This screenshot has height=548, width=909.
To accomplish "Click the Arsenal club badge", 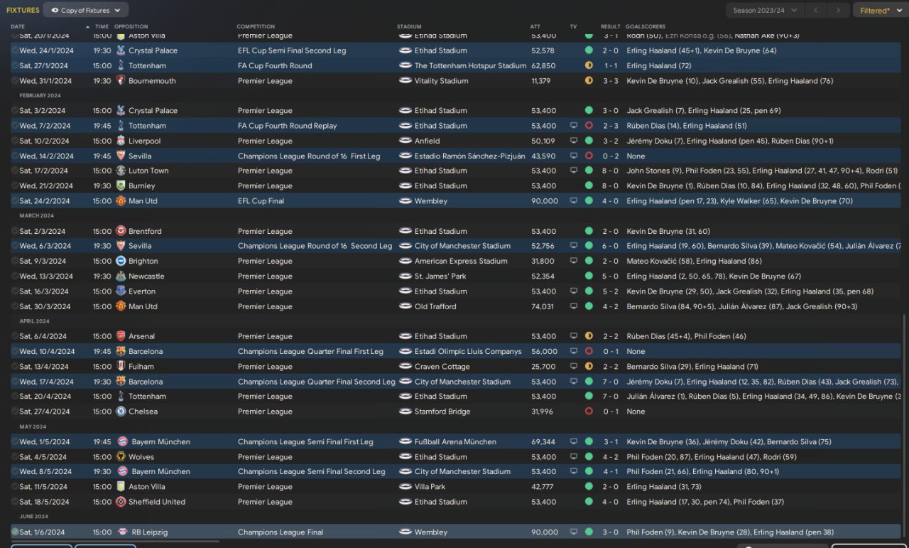I will (x=121, y=336).
